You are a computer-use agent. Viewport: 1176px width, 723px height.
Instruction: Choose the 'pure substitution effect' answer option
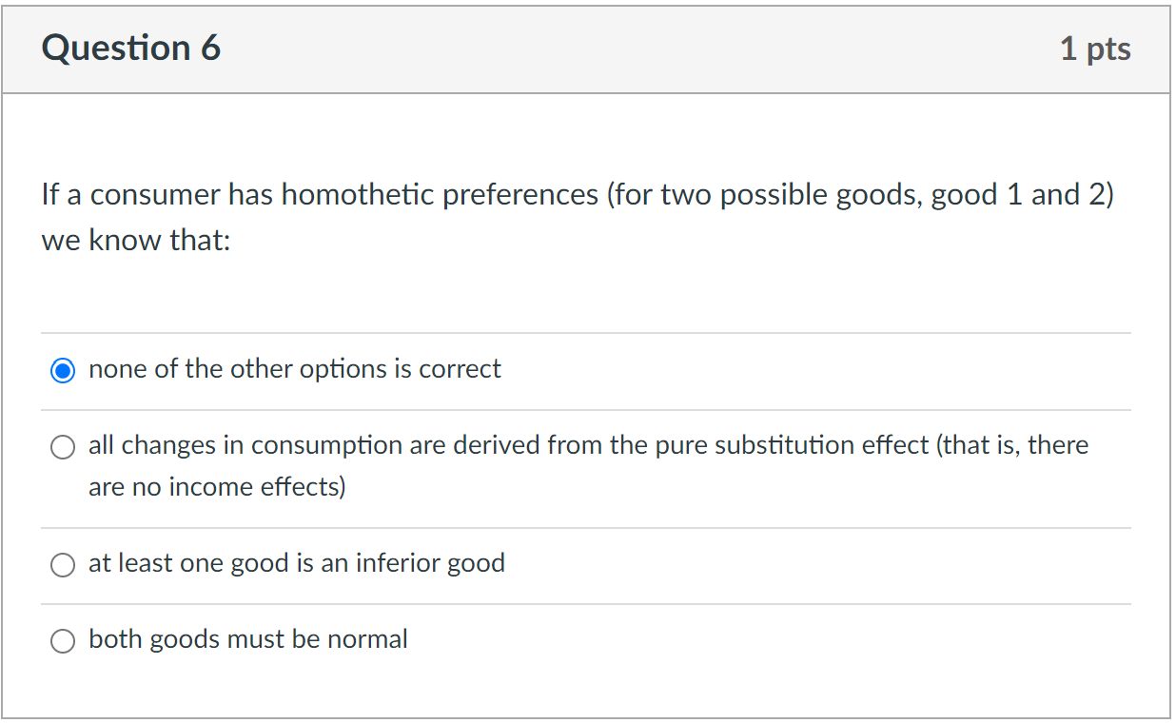[x=62, y=446]
